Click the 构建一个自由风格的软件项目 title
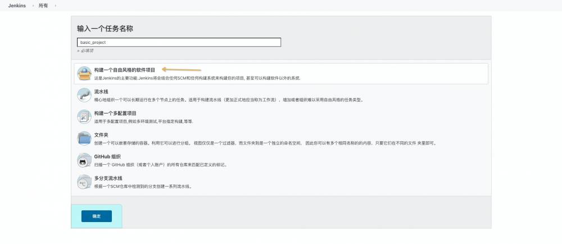The height and width of the screenshot is (244, 562). tap(125, 70)
